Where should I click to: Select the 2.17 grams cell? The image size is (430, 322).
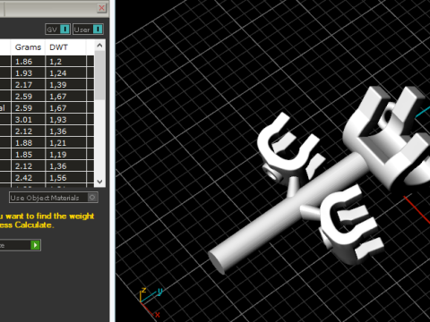tap(28, 85)
